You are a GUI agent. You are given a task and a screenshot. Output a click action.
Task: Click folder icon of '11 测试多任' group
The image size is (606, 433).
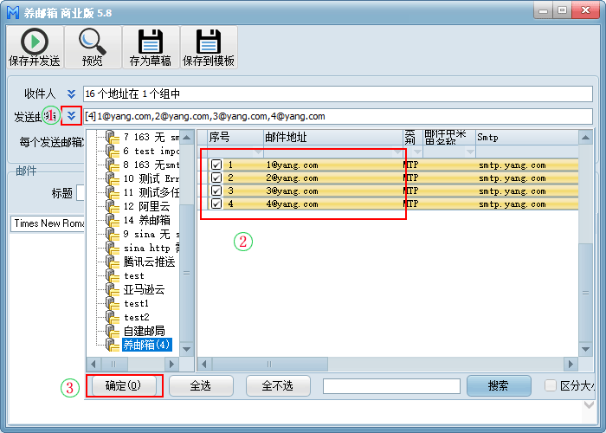click(x=113, y=193)
